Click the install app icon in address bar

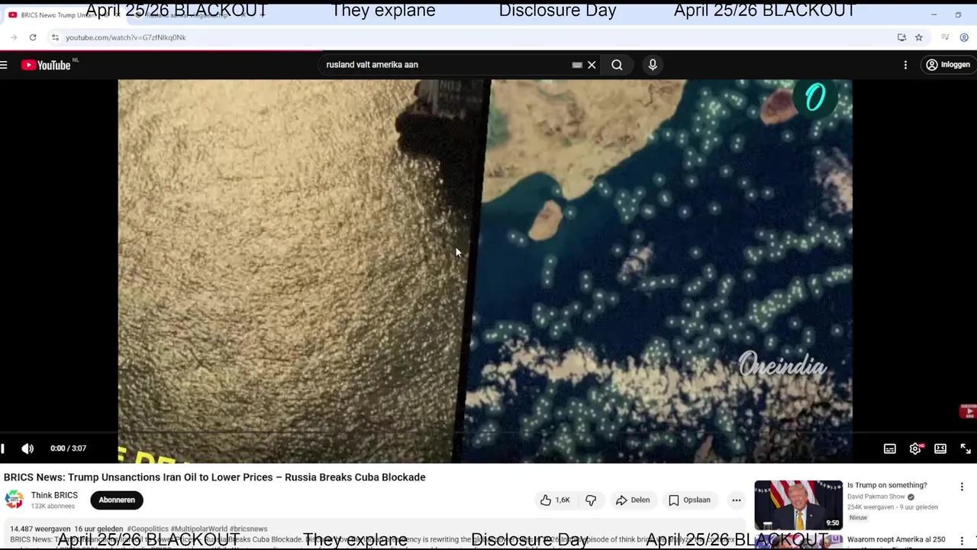(901, 37)
